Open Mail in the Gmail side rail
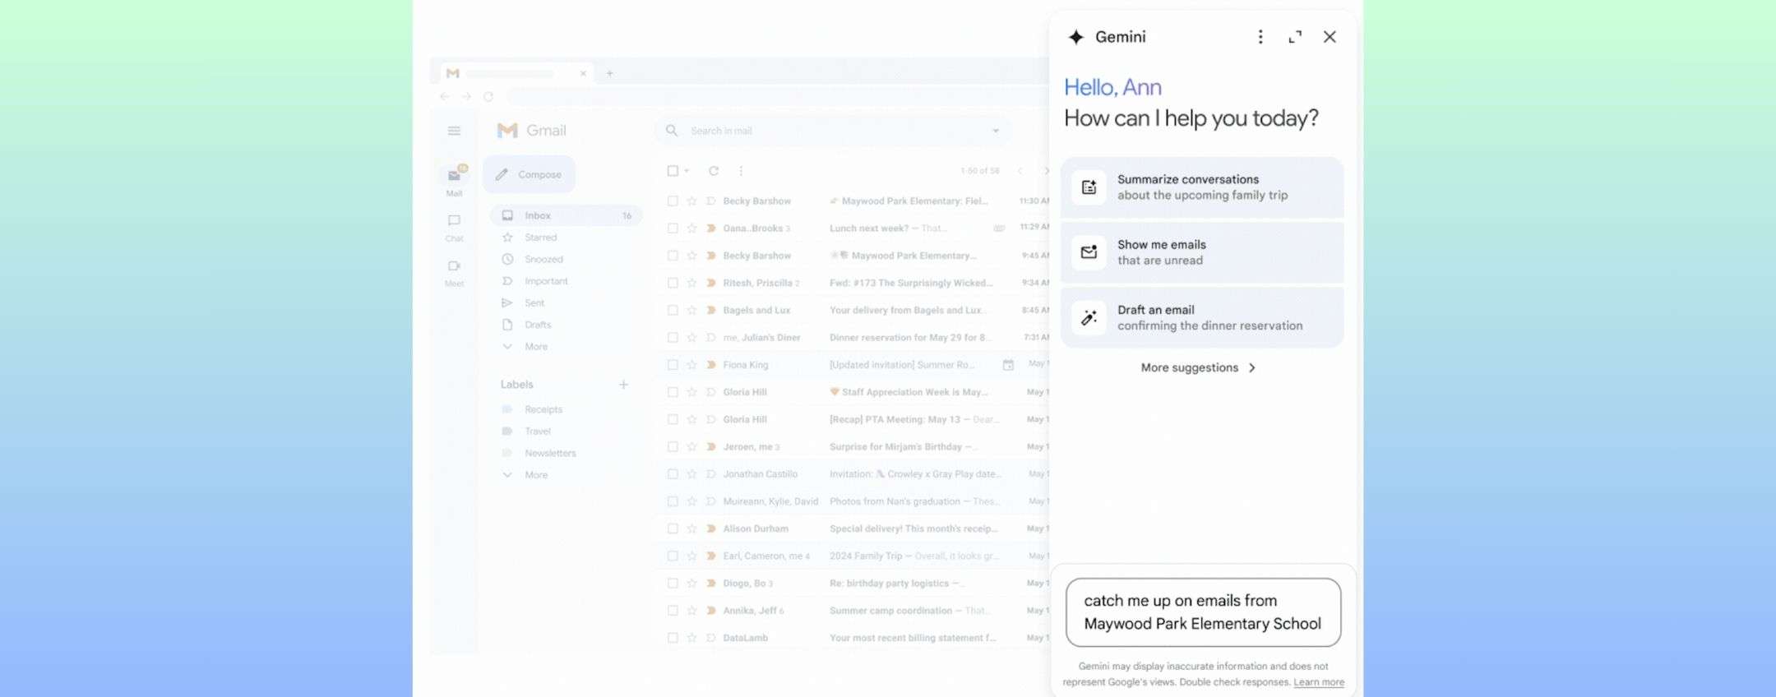The height and width of the screenshot is (697, 1776). click(x=454, y=181)
